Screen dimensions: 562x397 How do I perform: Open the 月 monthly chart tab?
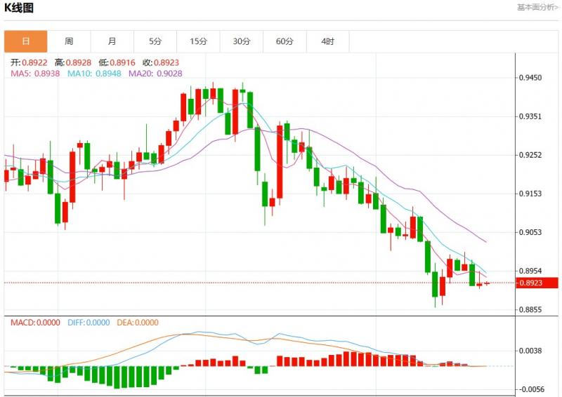112,41
